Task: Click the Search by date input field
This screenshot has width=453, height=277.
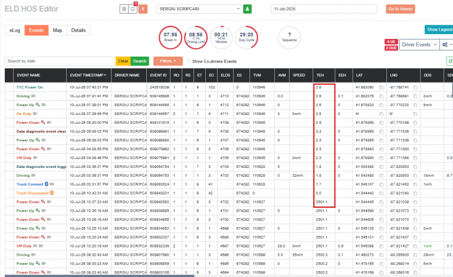Action: point(60,61)
